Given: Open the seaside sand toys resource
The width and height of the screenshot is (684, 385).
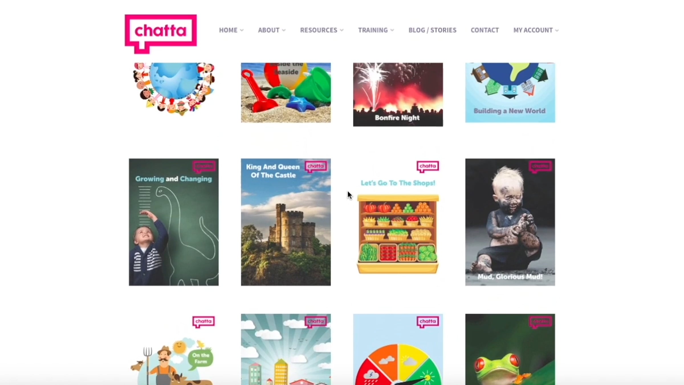Looking at the screenshot, I should pos(286,93).
